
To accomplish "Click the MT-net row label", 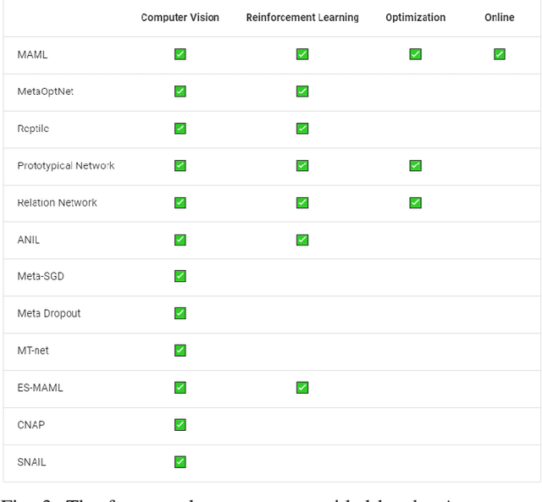I will pyautogui.click(x=33, y=350).
